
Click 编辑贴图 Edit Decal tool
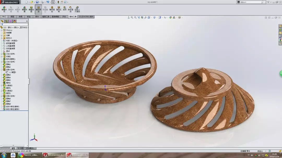31,9
